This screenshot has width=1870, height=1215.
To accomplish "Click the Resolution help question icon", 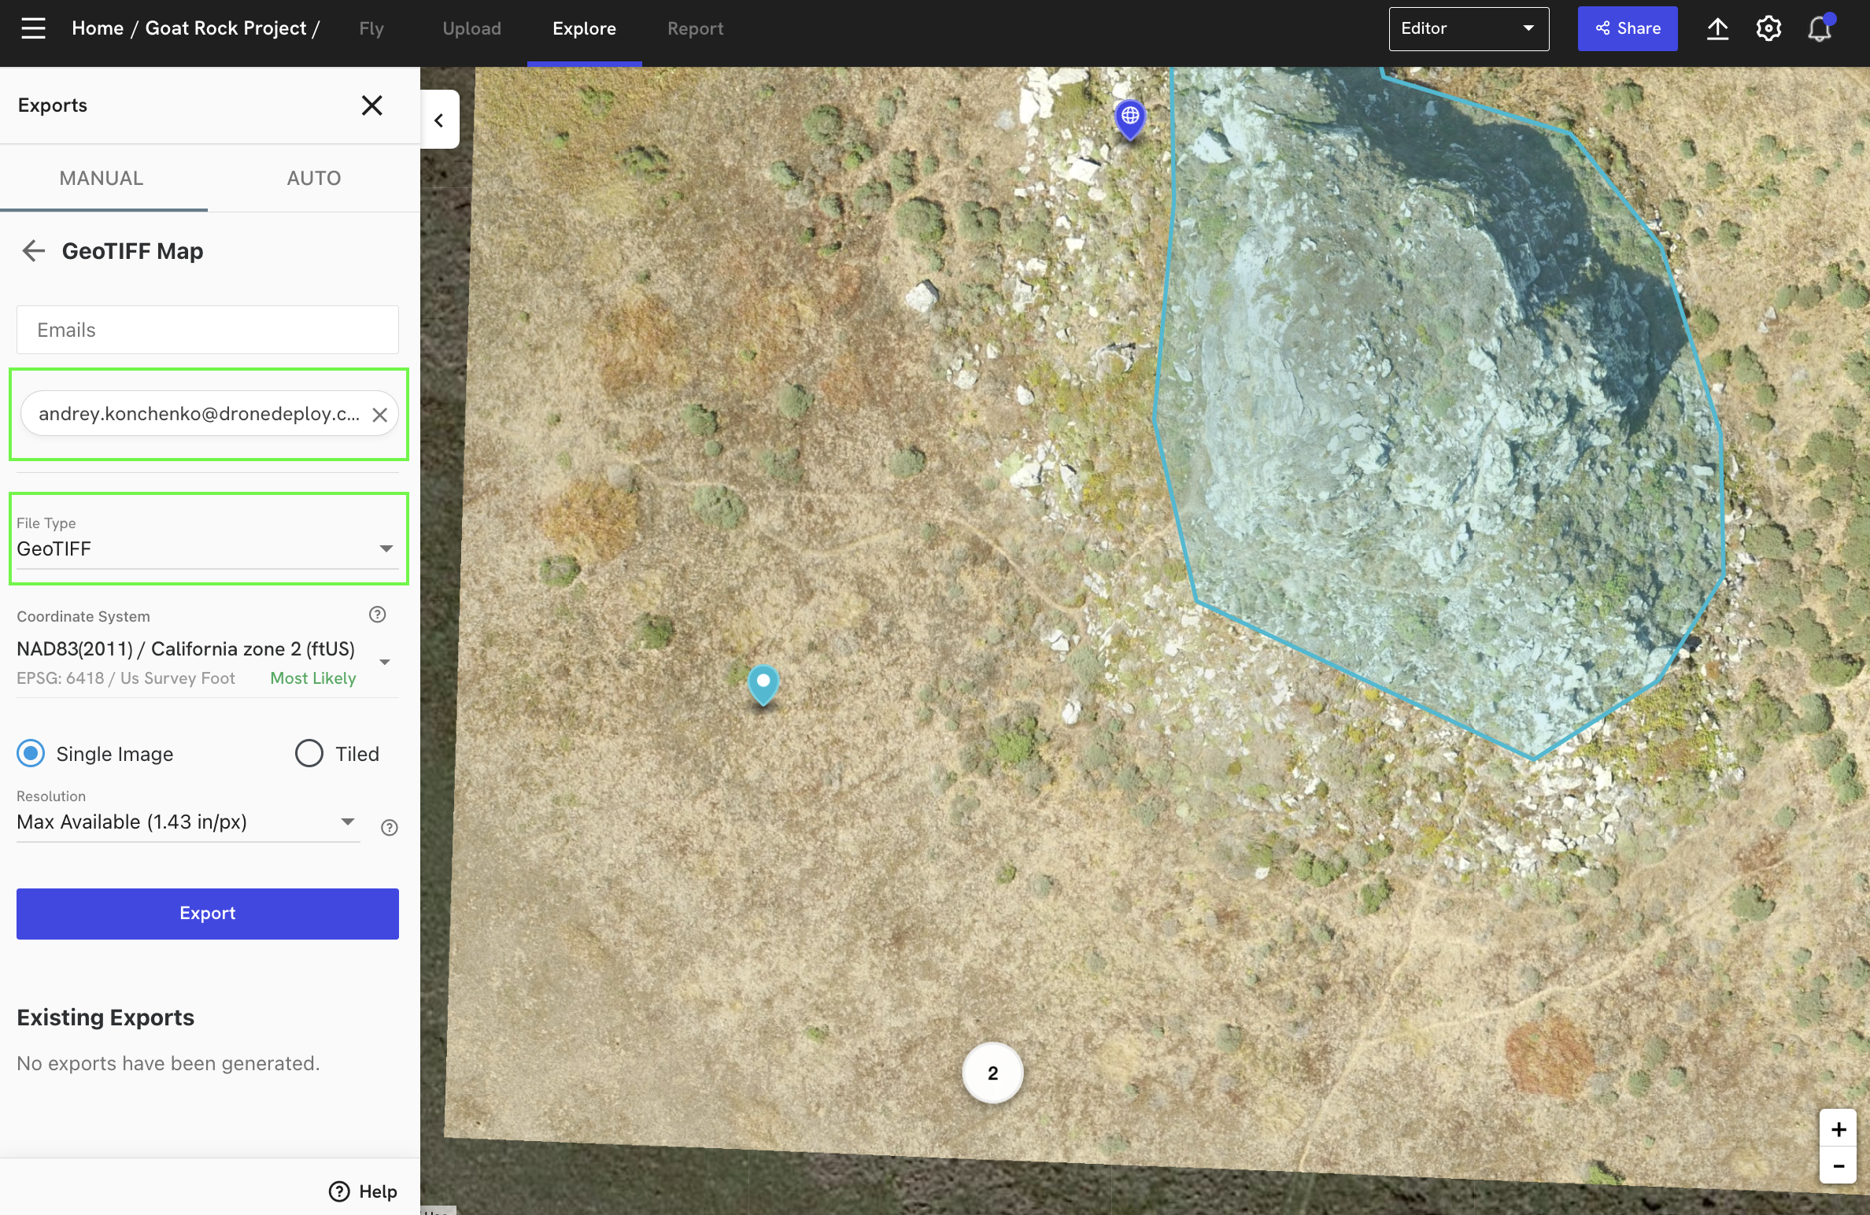I will click(x=389, y=827).
